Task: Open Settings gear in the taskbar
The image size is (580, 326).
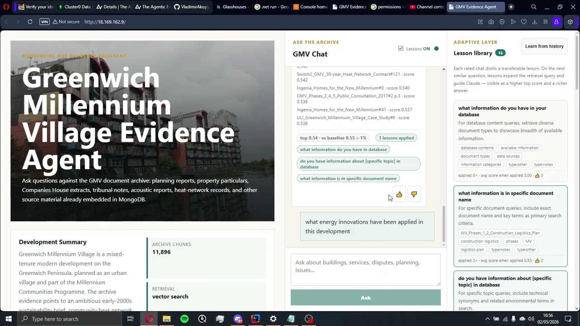Action: [273, 319]
